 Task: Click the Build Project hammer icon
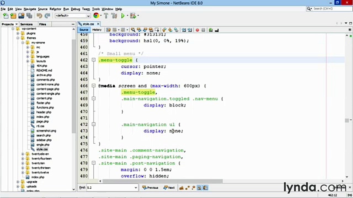pyautogui.click(x=106, y=16)
